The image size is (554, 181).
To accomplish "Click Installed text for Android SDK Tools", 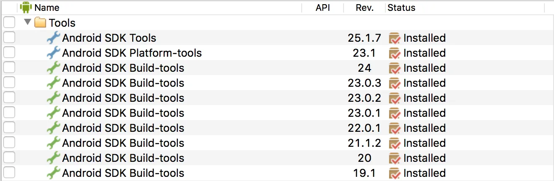I will coord(425,38).
